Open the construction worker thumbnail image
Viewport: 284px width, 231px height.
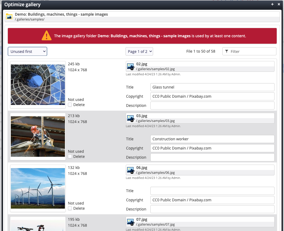tap(38, 137)
